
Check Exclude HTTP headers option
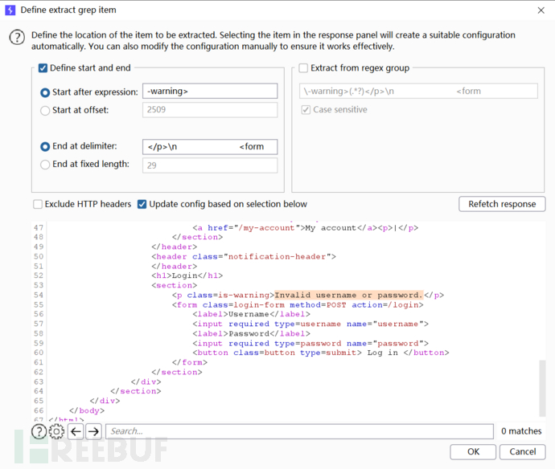click(38, 204)
